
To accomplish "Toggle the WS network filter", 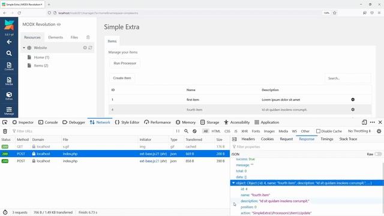I will pyautogui.click(x=295, y=131).
